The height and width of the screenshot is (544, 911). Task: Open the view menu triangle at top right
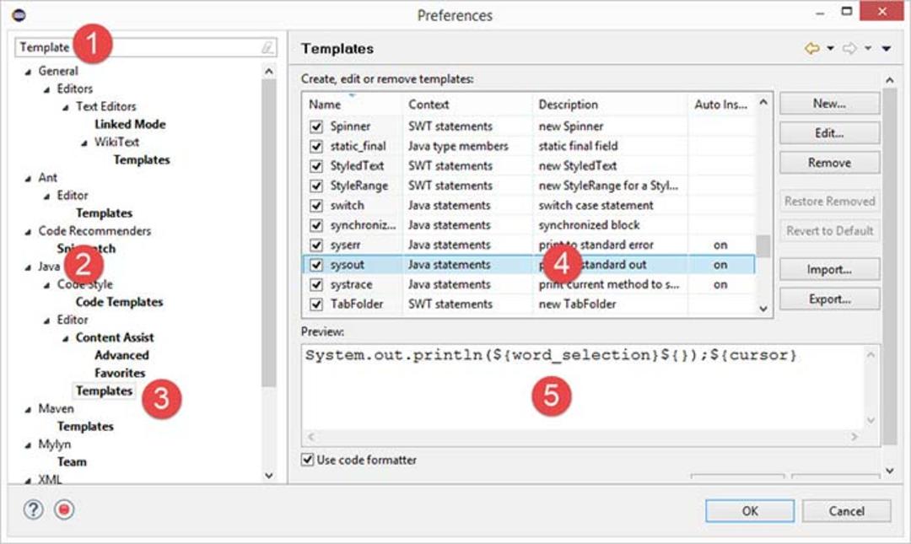pyautogui.click(x=886, y=49)
